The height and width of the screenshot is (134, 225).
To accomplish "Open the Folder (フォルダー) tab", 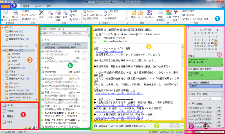I will (x=38, y=6).
